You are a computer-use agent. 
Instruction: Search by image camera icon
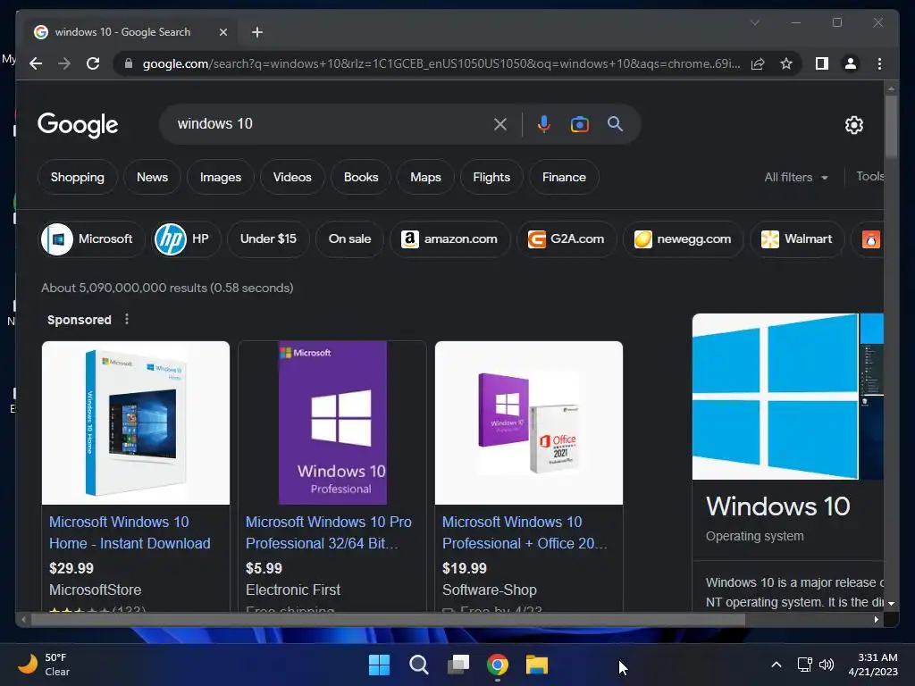pyautogui.click(x=579, y=124)
